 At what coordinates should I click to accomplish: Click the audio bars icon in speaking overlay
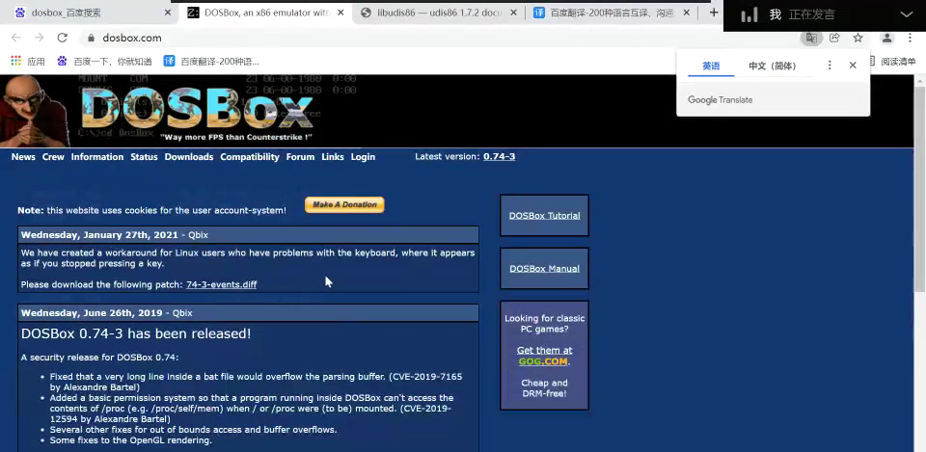pos(749,15)
